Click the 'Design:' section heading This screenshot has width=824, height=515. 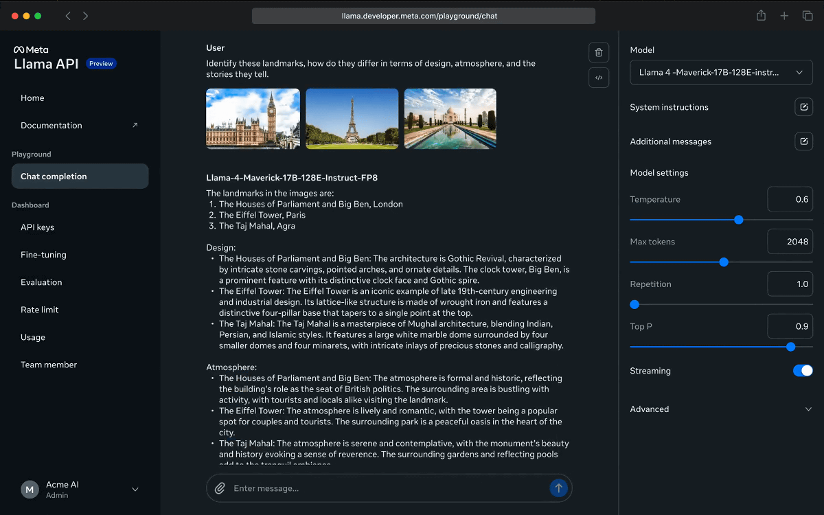(x=221, y=248)
